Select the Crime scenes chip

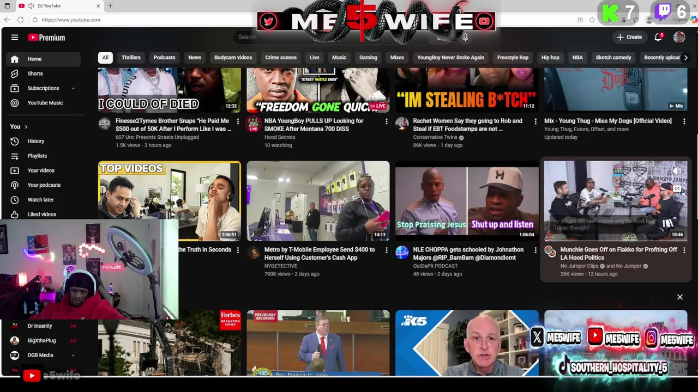tap(281, 57)
